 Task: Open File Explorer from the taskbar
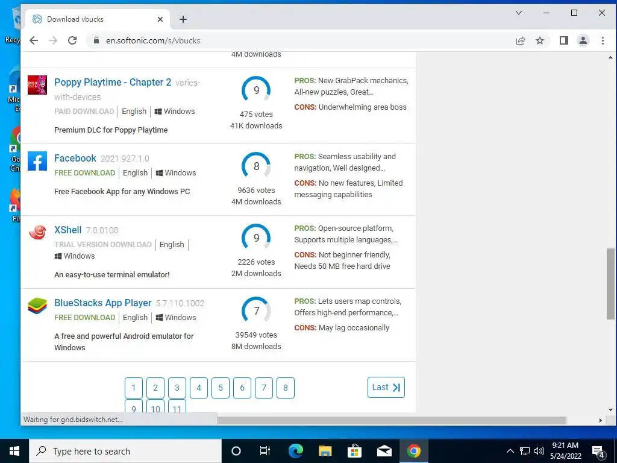[x=325, y=451]
